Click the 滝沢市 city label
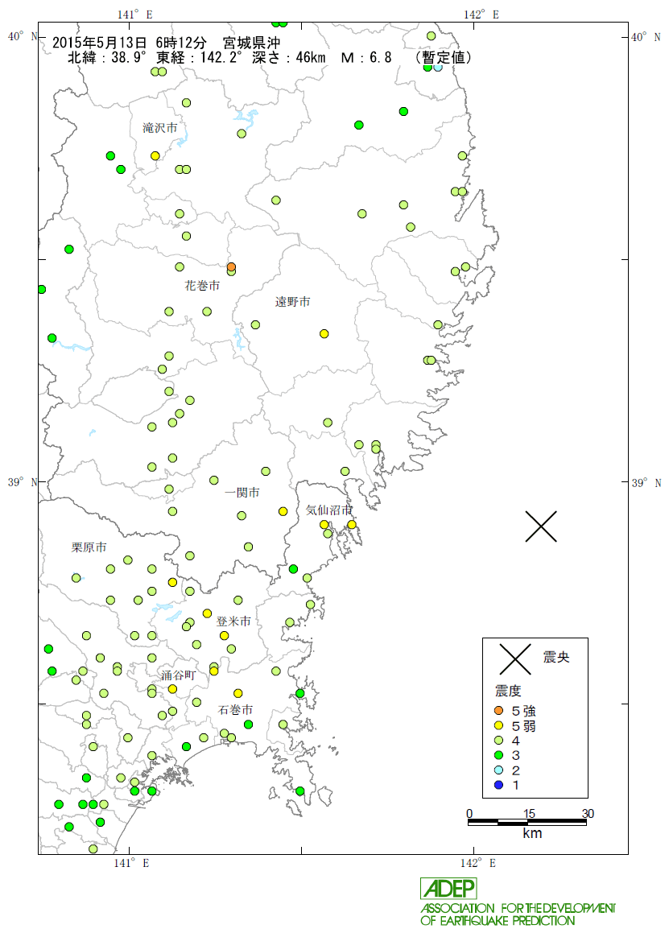Image resolution: width=669 pixels, height=933 pixels. click(160, 128)
